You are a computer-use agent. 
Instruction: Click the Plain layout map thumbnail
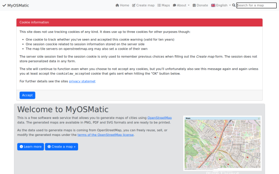pyautogui.click(x=222, y=143)
